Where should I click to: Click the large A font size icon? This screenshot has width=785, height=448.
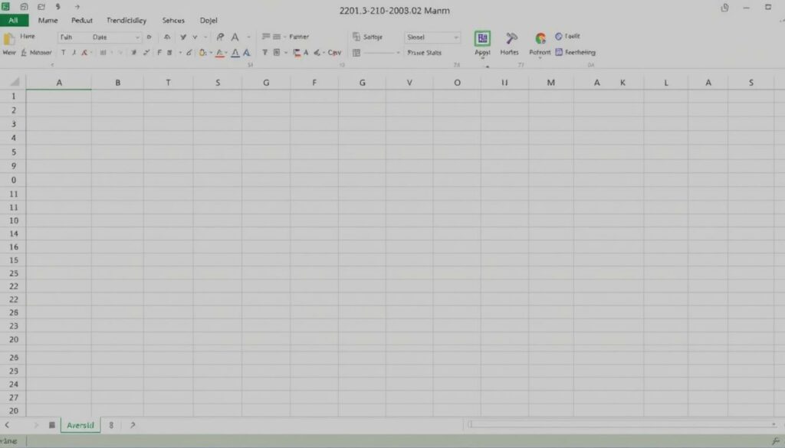pos(235,37)
